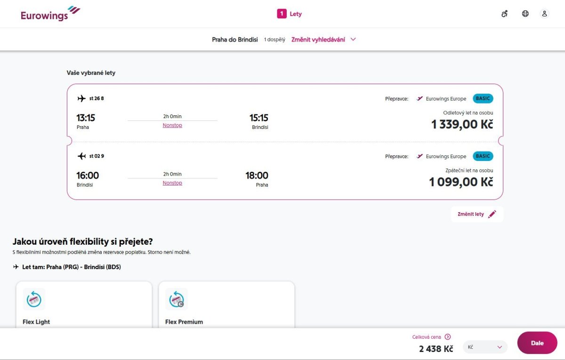Screen dimensions: 565x360
Task: Click the pencil edit icon beside Změnit lety
Action: click(x=492, y=214)
